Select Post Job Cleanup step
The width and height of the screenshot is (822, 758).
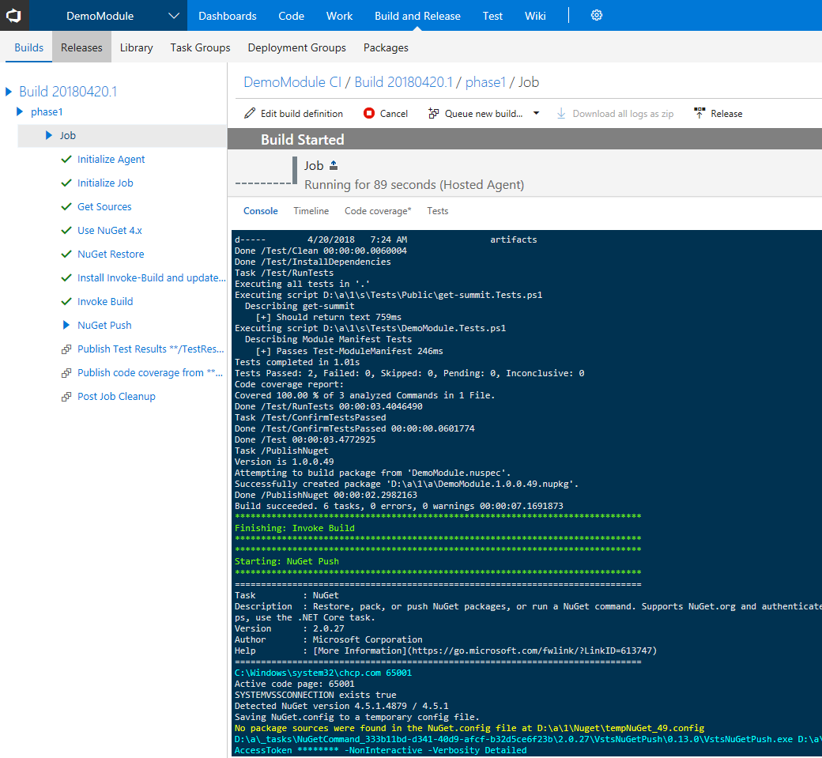[x=116, y=397]
